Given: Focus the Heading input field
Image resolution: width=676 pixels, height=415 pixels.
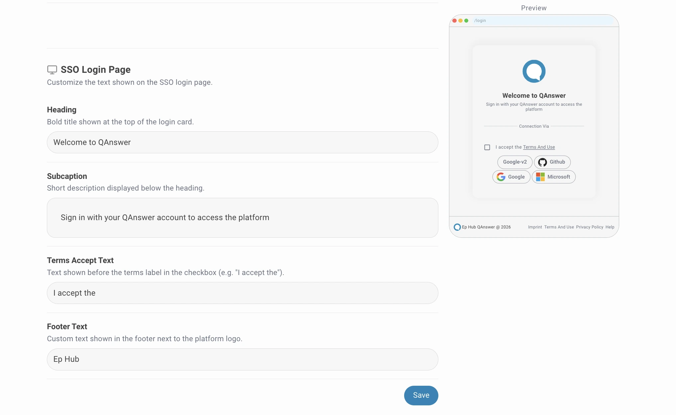Looking at the screenshot, I should click(x=243, y=142).
